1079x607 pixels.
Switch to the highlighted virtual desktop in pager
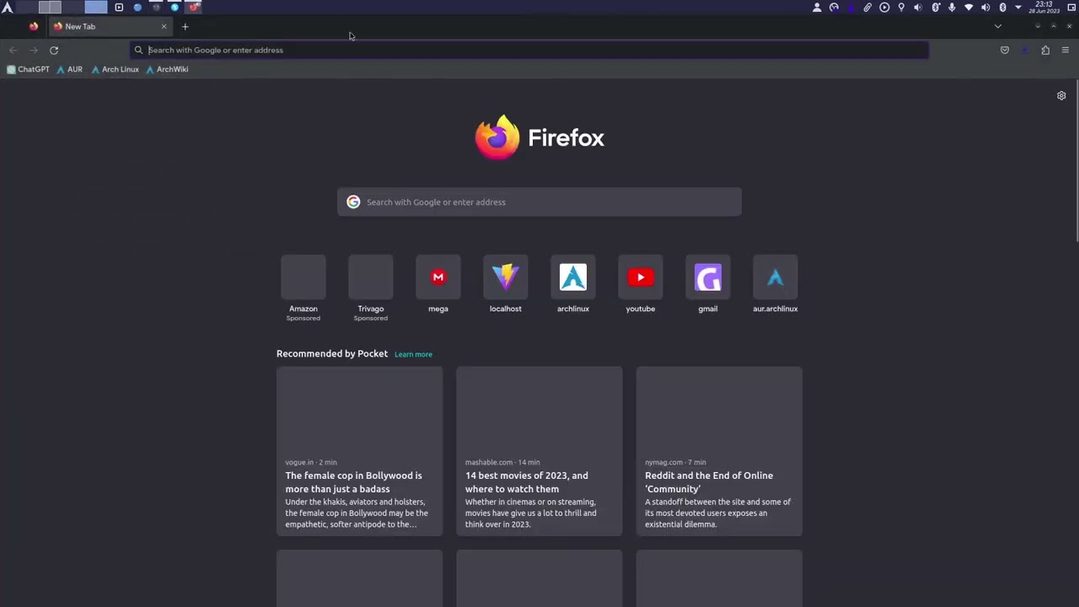coord(96,8)
